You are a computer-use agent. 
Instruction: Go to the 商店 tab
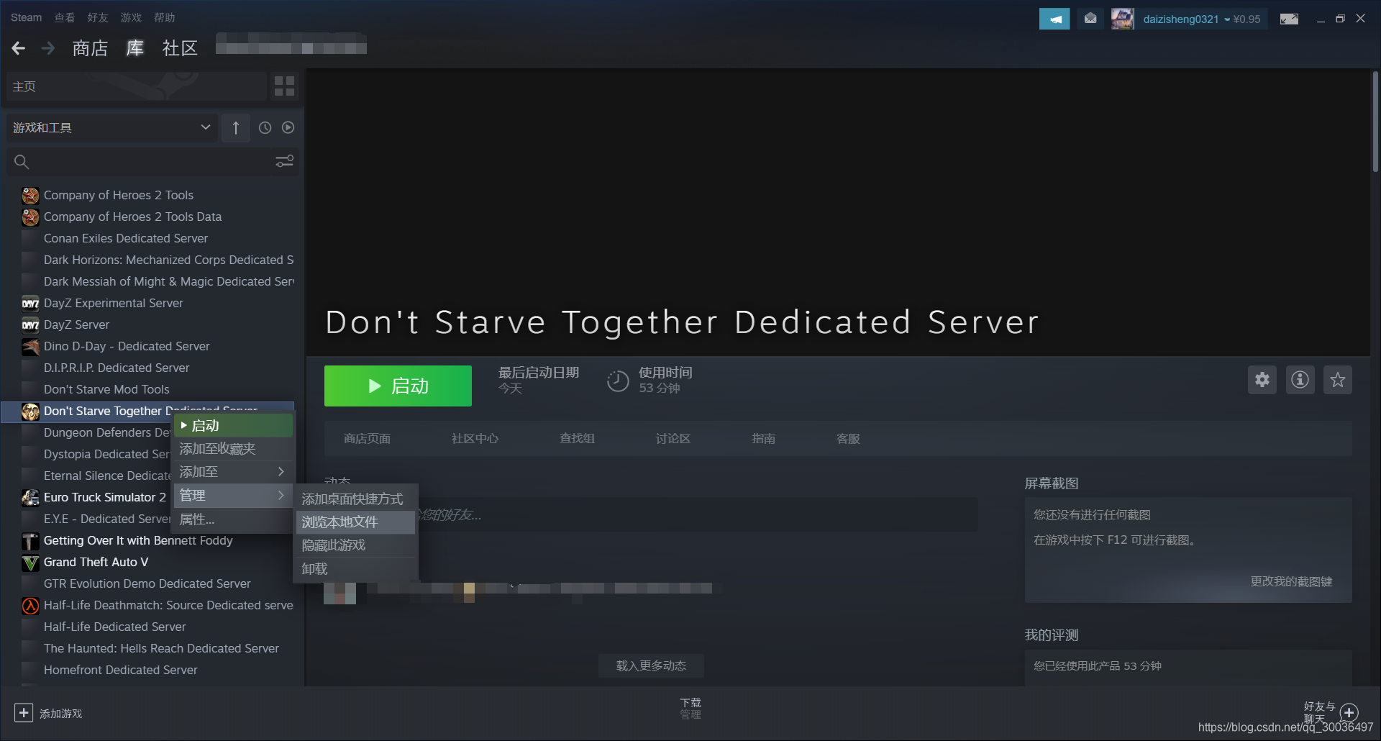pyautogui.click(x=90, y=48)
